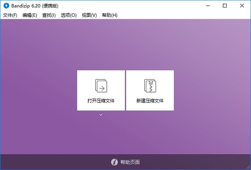Open the 选项(O) menu
Image resolution: width=251 pixels, height=170 pixels.
click(69, 15)
